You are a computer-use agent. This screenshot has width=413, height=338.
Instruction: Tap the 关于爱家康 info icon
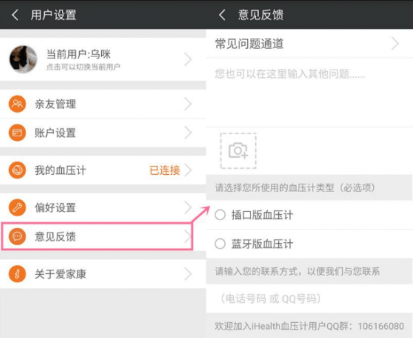(x=17, y=274)
